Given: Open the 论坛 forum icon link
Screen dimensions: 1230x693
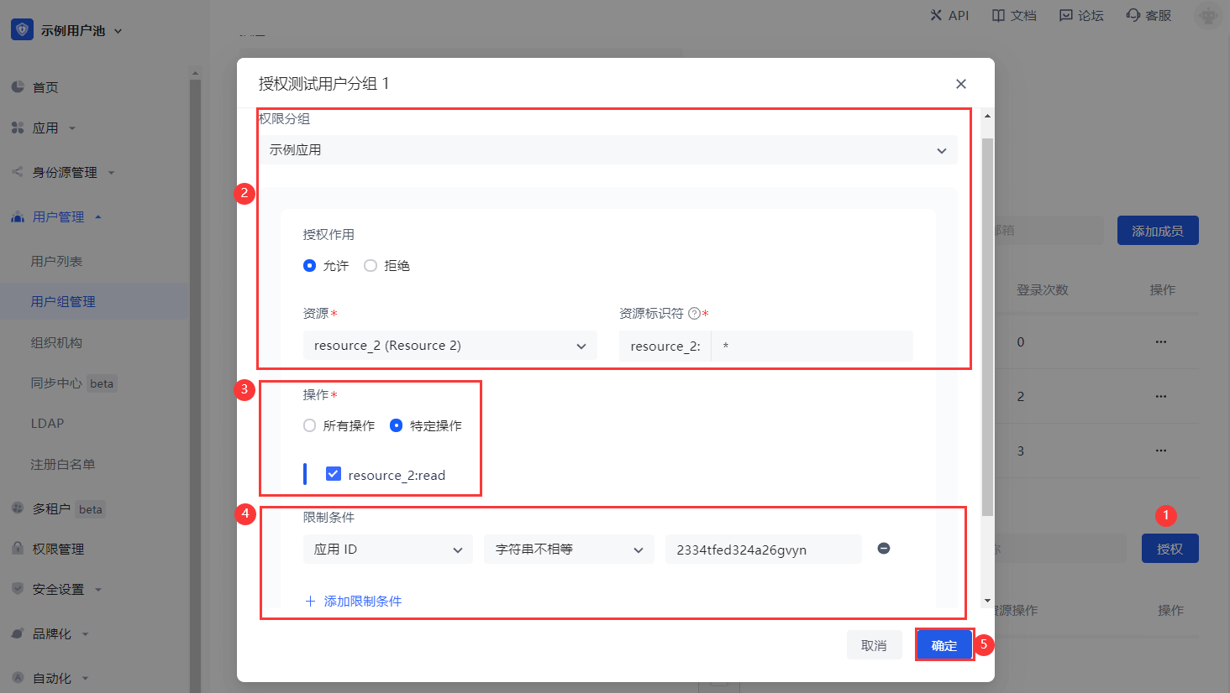Looking at the screenshot, I should point(1065,15).
